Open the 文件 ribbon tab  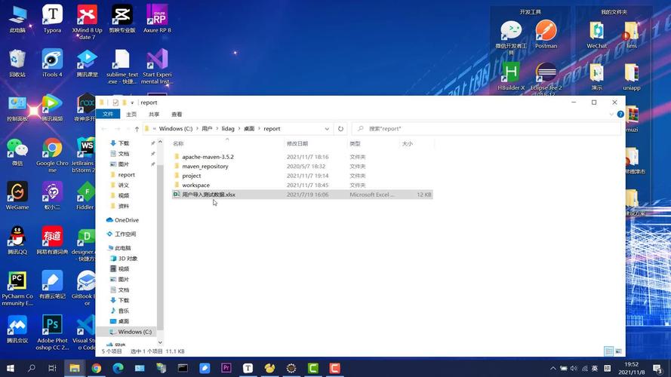[x=108, y=114]
